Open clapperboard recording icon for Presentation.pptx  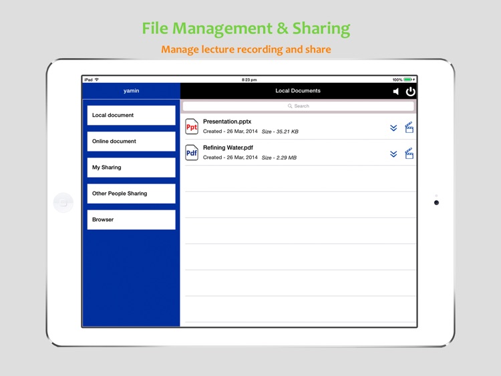click(409, 128)
